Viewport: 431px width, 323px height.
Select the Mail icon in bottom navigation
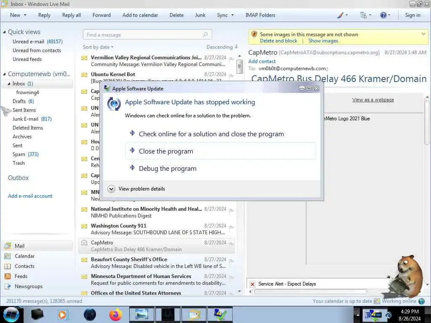click(8, 246)
